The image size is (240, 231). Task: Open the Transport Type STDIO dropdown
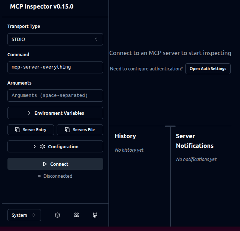click(55, 39)
